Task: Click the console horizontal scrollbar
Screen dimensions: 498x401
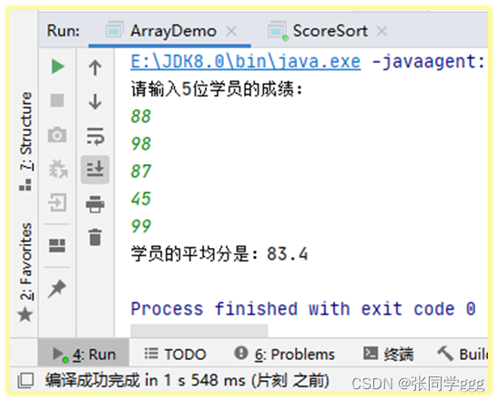Action: coord(199,331)
